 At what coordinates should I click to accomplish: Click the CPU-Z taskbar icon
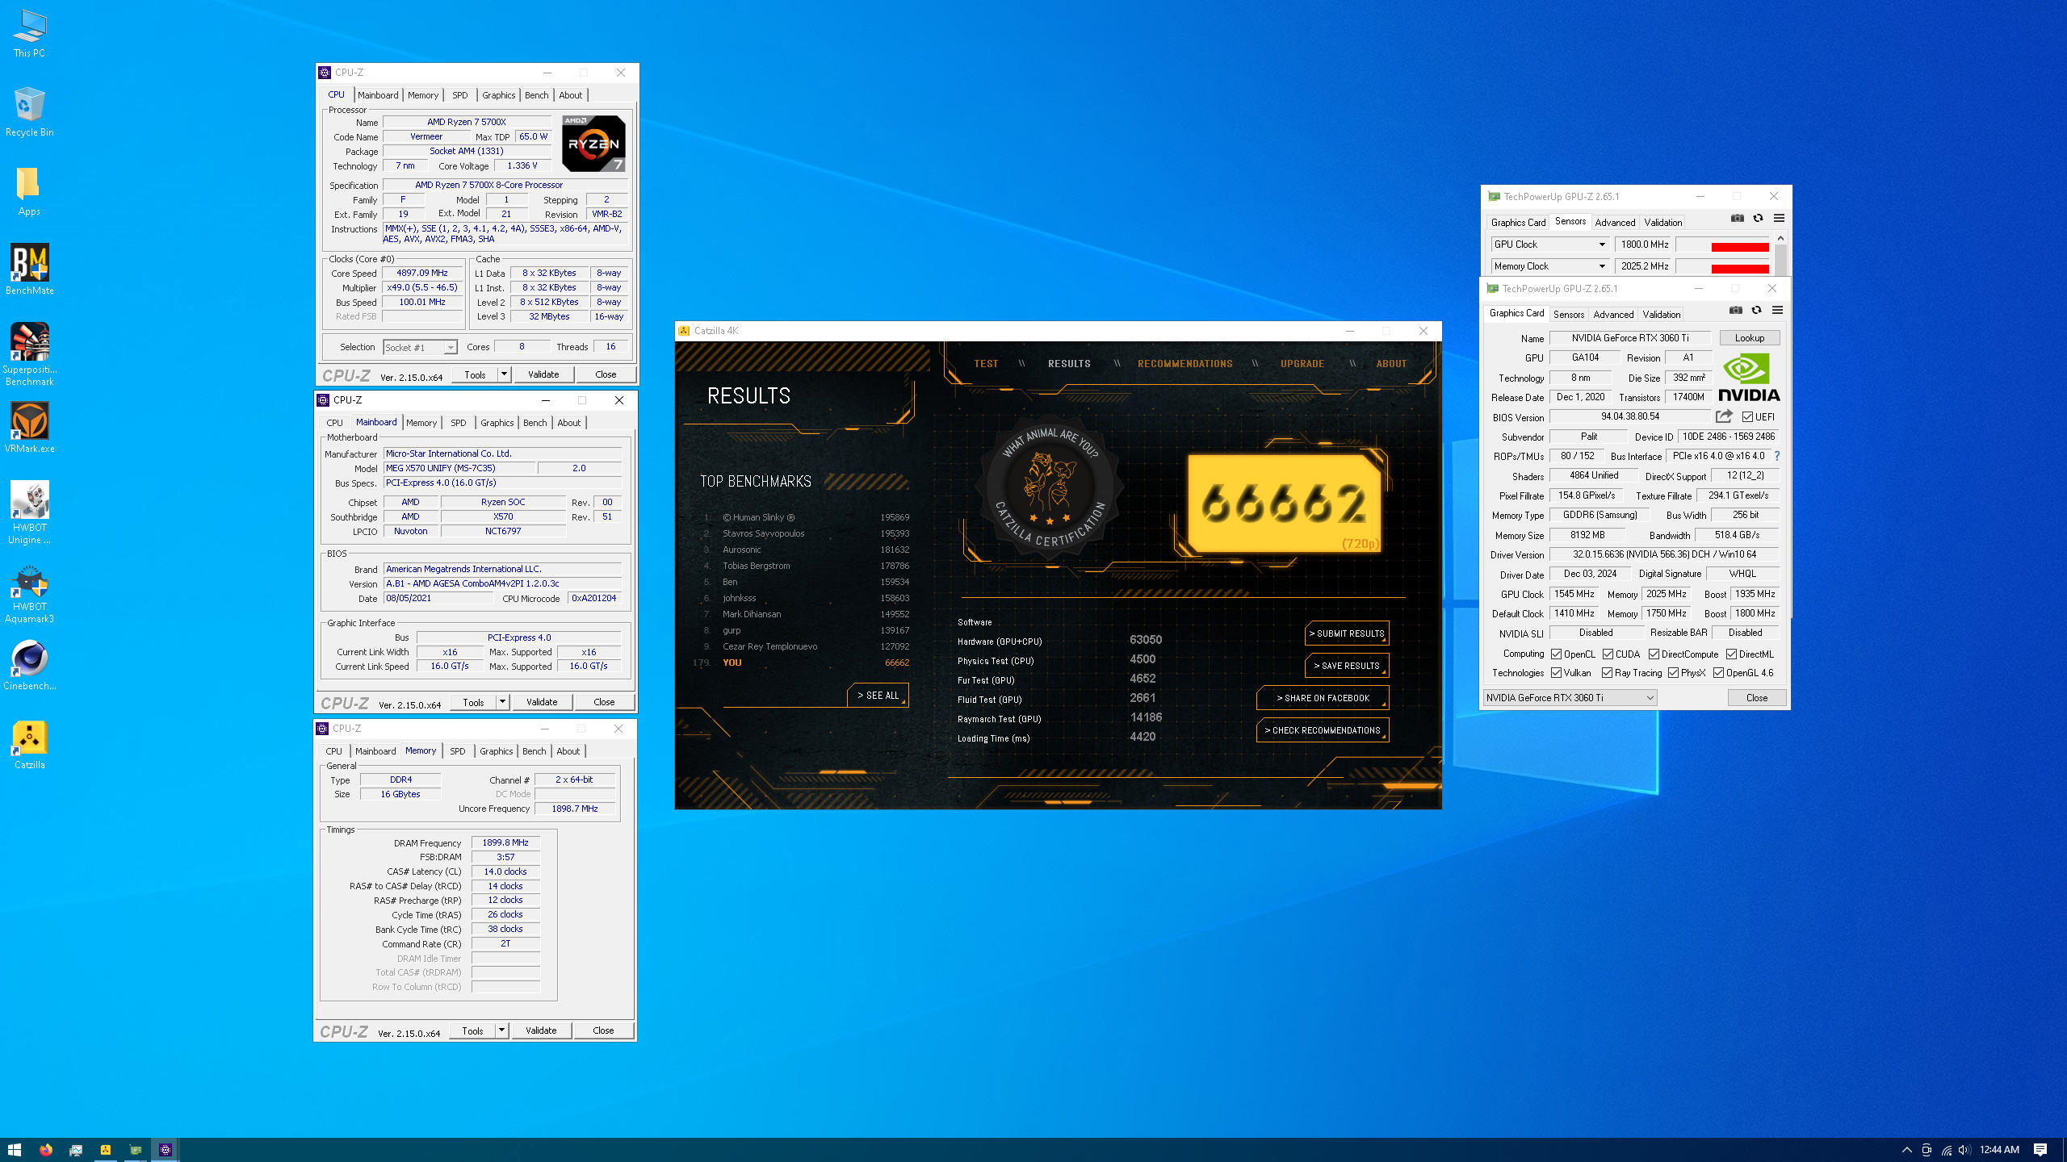[165, 1150]
